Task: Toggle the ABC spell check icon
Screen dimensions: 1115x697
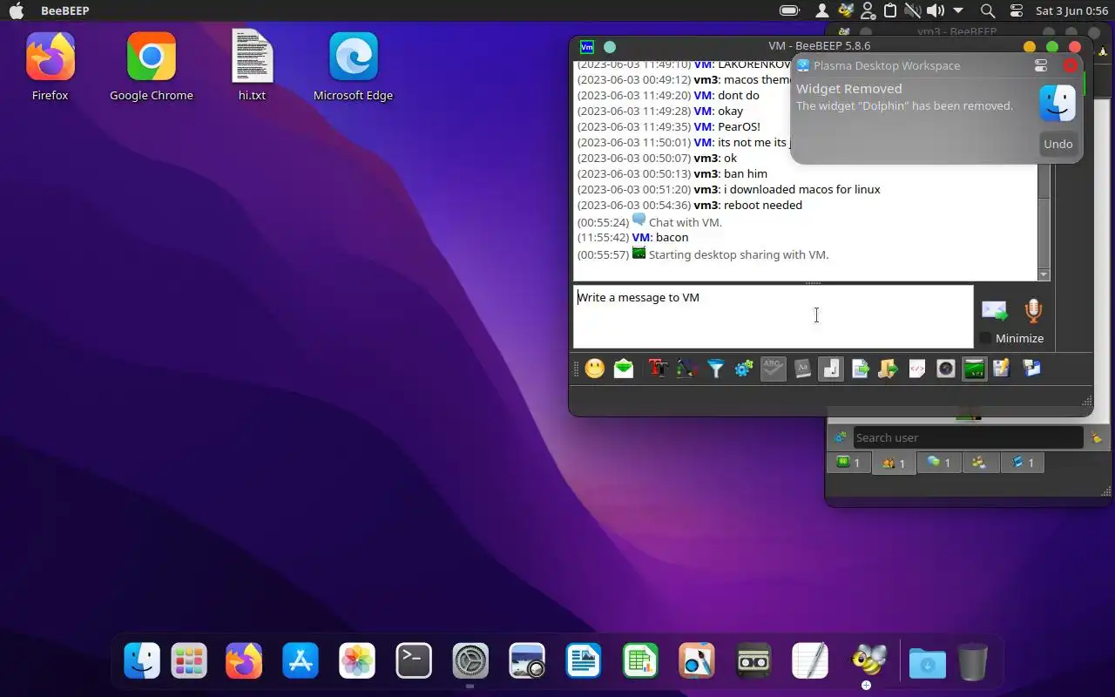Action: pyautogui.click(x=774, y=369)
